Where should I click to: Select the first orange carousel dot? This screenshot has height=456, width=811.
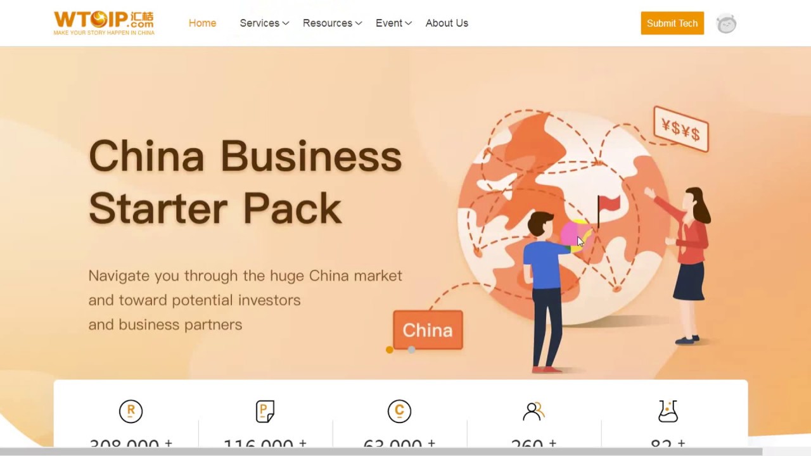tap(389, 350)
